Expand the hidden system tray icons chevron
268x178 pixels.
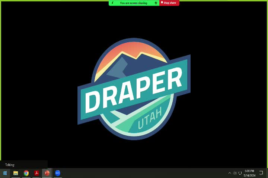pyautogui.click(x=230, y=173)
